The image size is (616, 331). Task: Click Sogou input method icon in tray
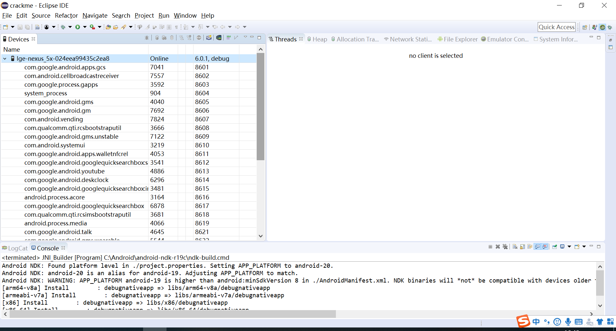(x=523, y=321)
